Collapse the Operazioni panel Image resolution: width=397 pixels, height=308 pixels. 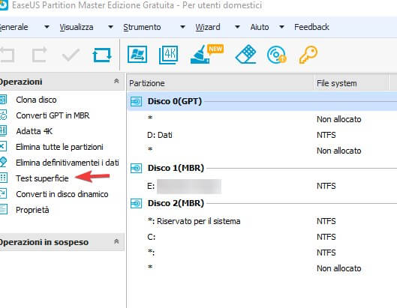(116, 81)
